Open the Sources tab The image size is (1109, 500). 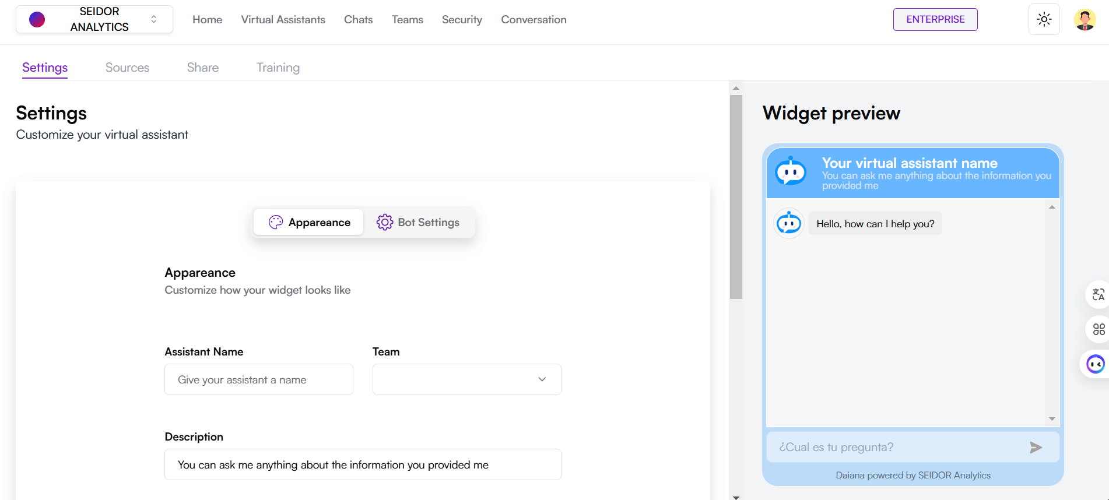[127, 68]
